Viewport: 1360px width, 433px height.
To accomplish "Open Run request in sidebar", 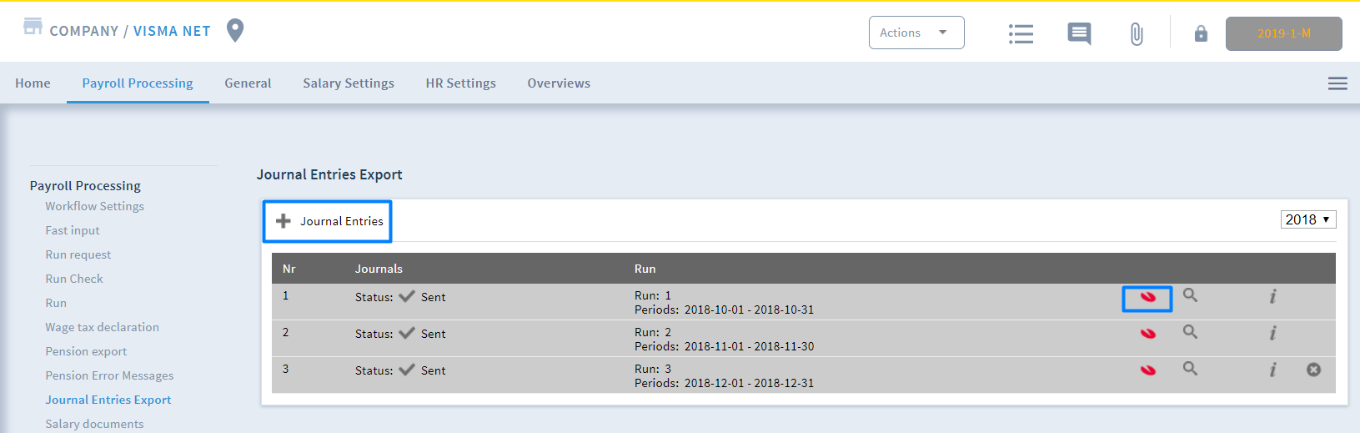I will point(78,254).
